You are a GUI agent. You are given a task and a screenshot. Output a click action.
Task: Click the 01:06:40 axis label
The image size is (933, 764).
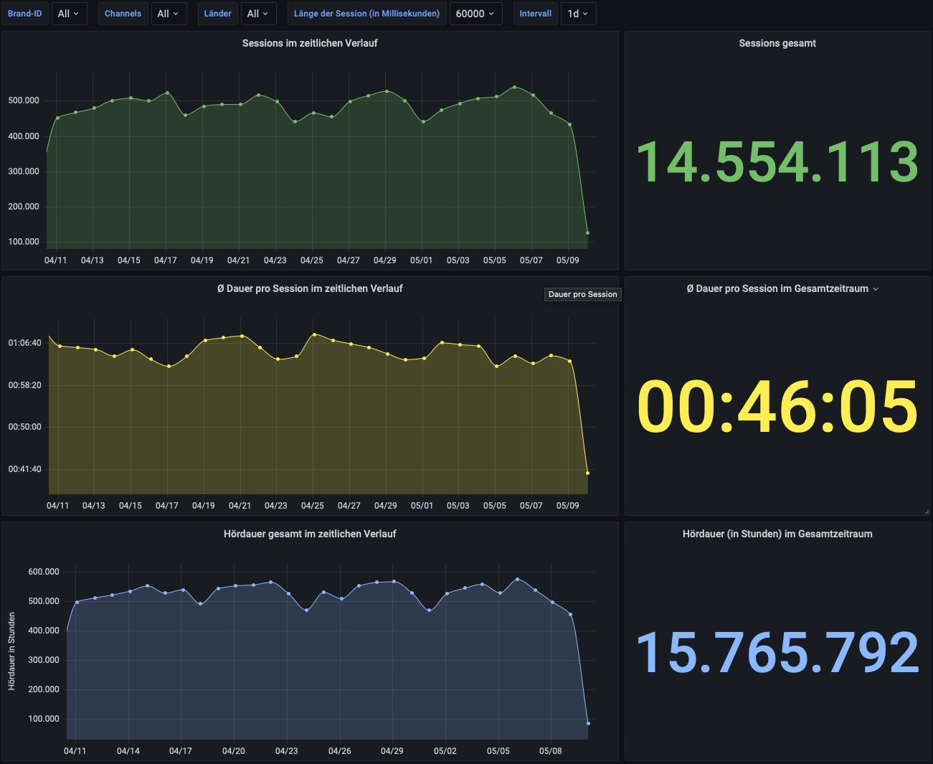pyautogui.click(x=25, y=343)
